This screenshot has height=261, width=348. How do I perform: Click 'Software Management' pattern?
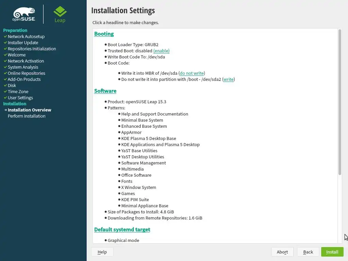point(144,163)
